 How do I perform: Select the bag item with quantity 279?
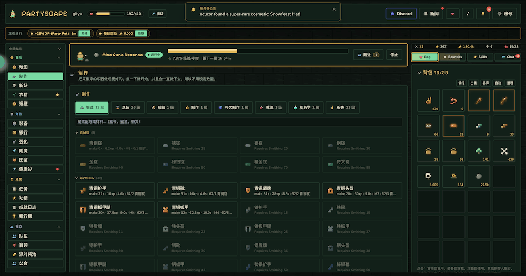[x=428, y=100]
